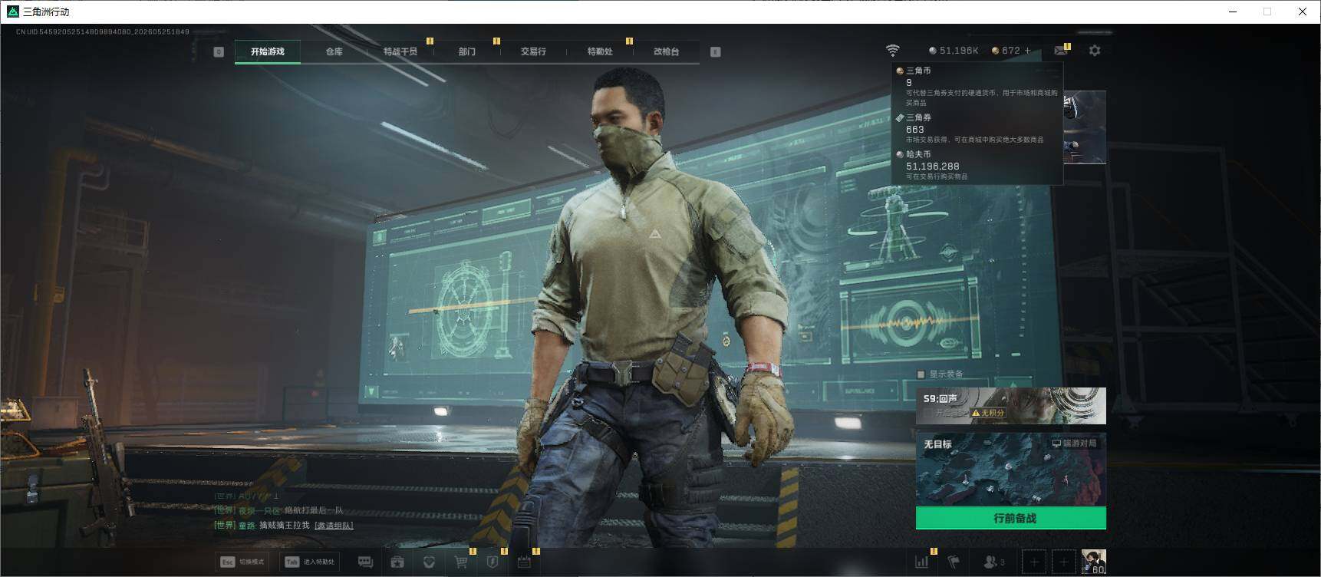
Task: Open the settings gear icon
Action: (x=1095, y=51)
